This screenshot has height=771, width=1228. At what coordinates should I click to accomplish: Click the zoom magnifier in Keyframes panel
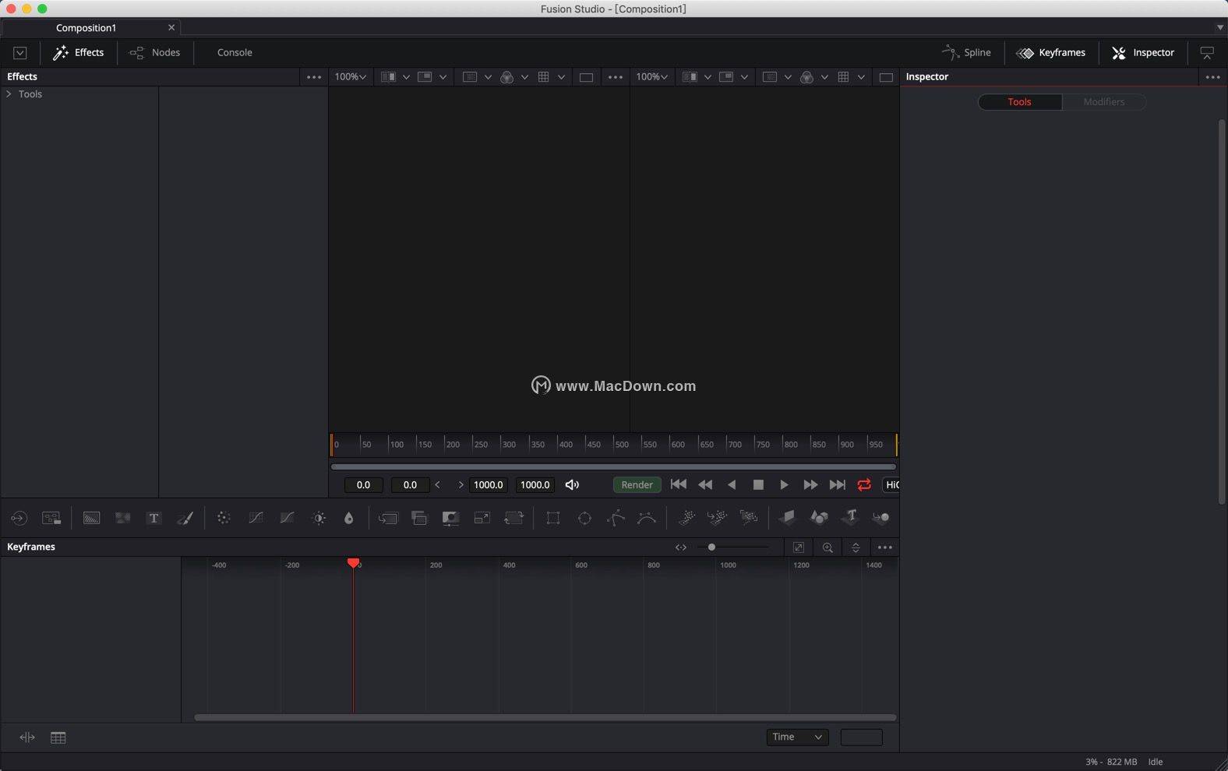click(x=827, y=547)
